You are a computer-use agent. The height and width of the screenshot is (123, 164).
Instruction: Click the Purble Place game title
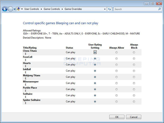coord(30,88)
